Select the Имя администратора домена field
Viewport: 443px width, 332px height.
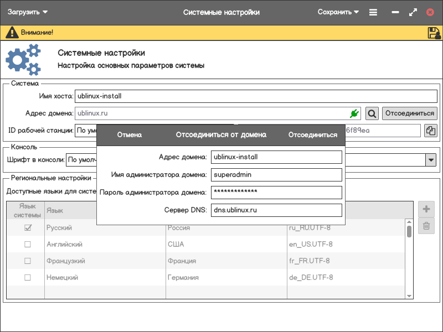pyautogui.click(x=276, y=175)
